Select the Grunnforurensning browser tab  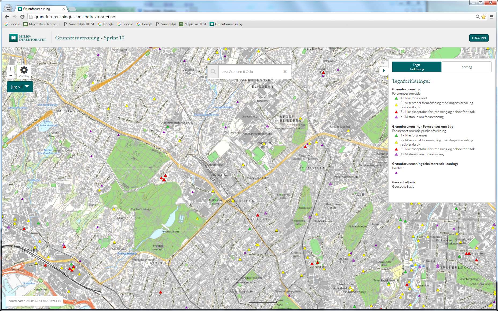coord(40,9)
